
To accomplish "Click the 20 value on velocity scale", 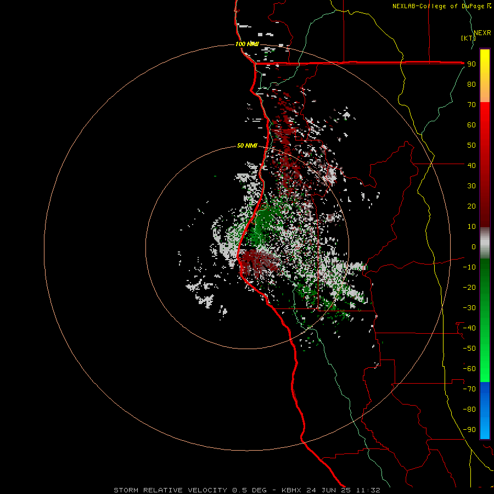I will (471, 206).
